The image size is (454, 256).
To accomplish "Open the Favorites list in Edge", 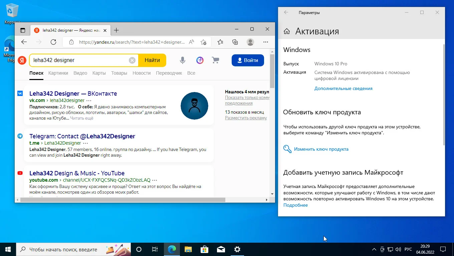I will [220, 42].
